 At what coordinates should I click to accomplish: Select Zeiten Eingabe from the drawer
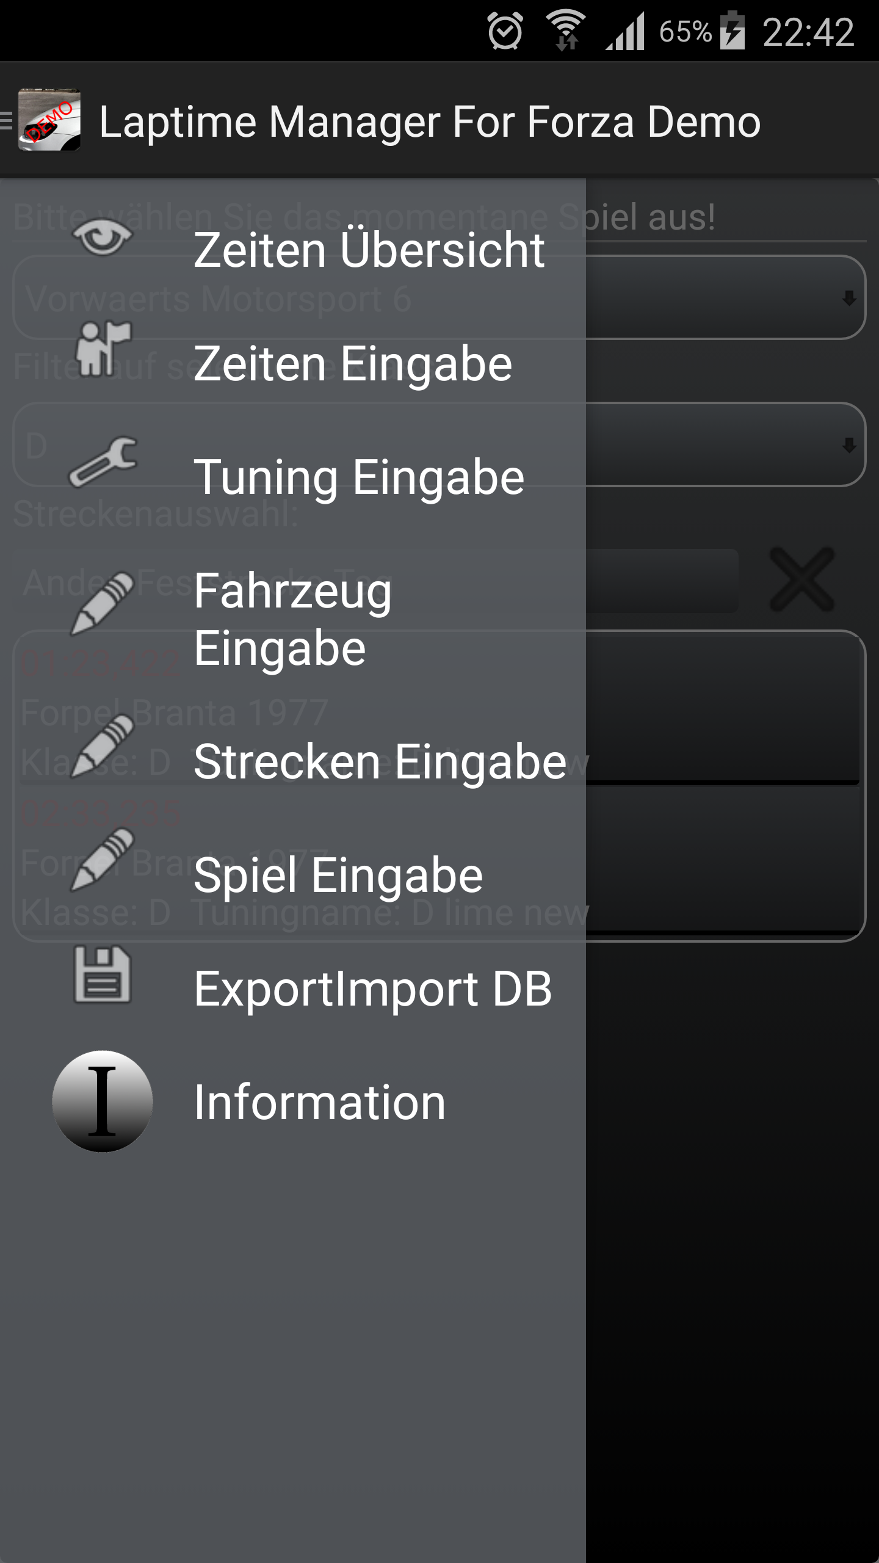click(353, 364)
